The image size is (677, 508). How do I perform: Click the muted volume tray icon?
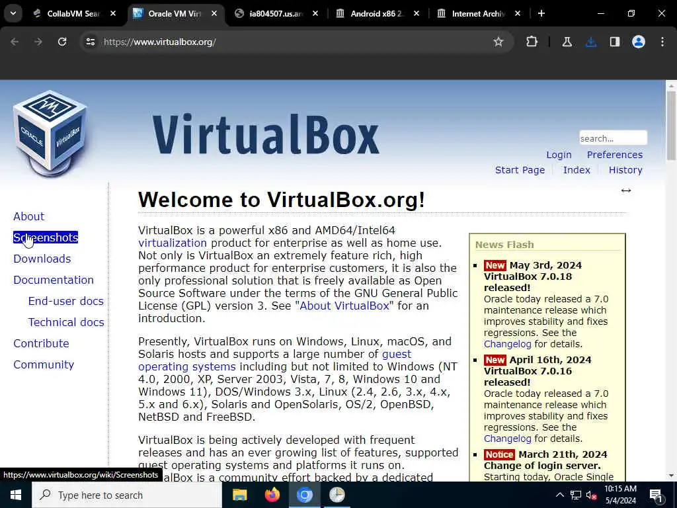coord(591,495)
